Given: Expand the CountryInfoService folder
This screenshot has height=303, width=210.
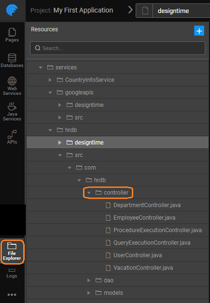Looking at the screenshot, I should (50, 80).
